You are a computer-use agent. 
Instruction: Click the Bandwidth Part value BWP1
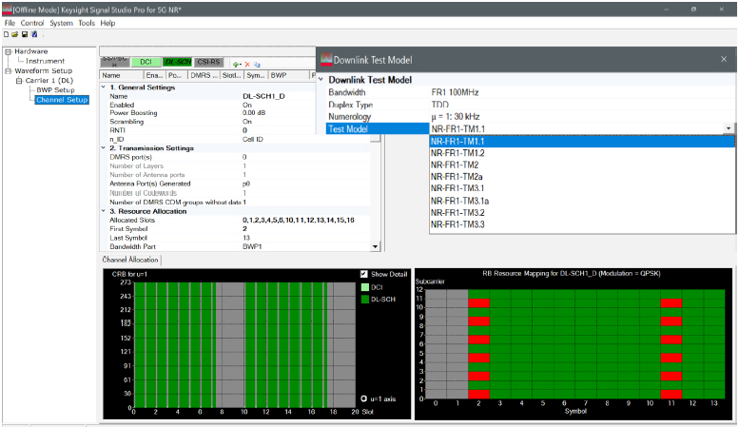click(x=252, y=246)
